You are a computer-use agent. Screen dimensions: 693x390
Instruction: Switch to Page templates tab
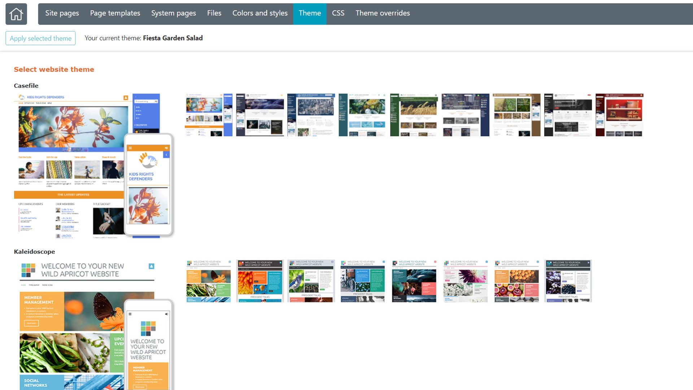coord(115,13)
